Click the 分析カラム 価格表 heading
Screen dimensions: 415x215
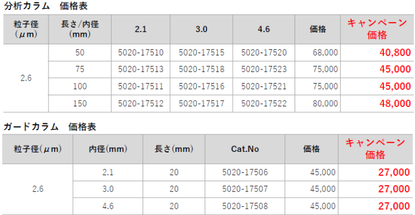46,6
